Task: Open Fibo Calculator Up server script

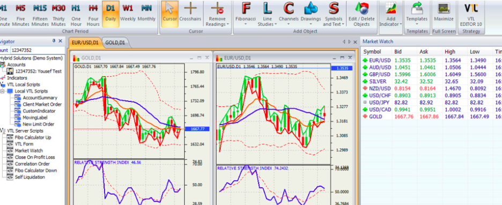Action: 33,137
